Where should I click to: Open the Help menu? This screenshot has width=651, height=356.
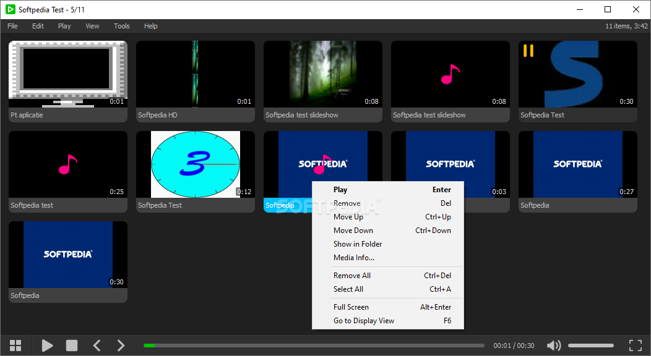tap(151, 26)
